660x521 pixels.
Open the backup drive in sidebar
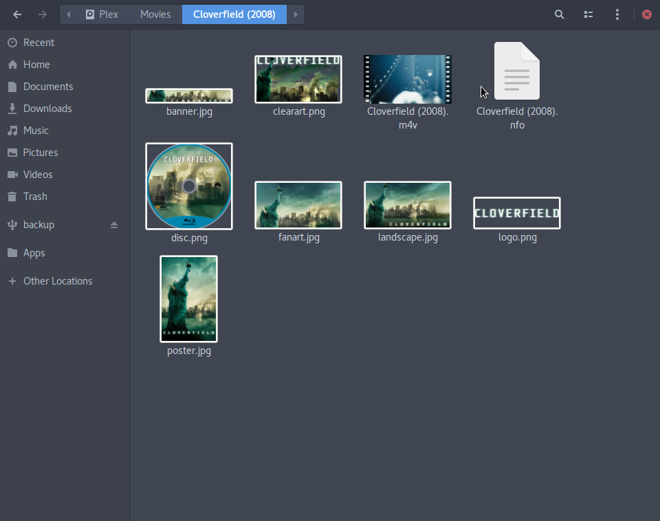click(65, 225)
